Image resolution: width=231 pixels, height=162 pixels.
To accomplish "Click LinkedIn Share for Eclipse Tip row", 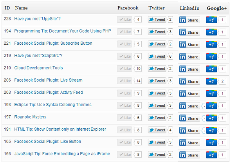I will 189,106.
